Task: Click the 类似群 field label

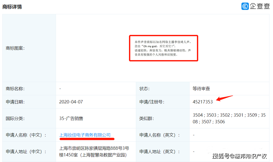Action: point(147,118)
